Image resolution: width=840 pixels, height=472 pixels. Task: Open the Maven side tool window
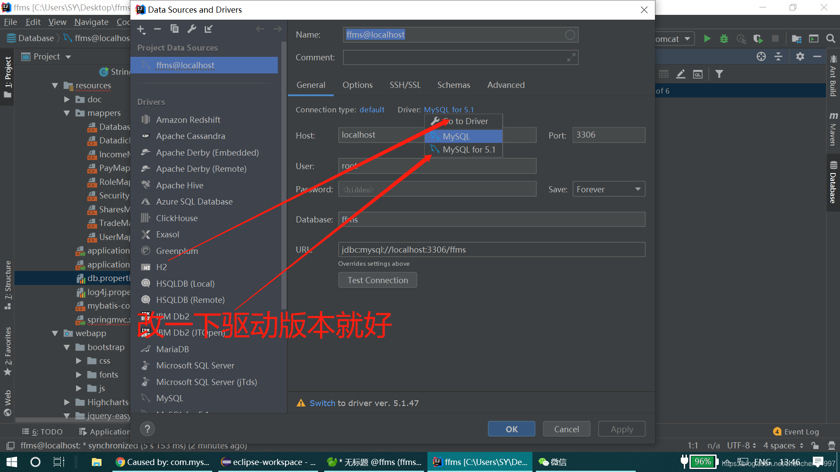[x=833, y=129]
